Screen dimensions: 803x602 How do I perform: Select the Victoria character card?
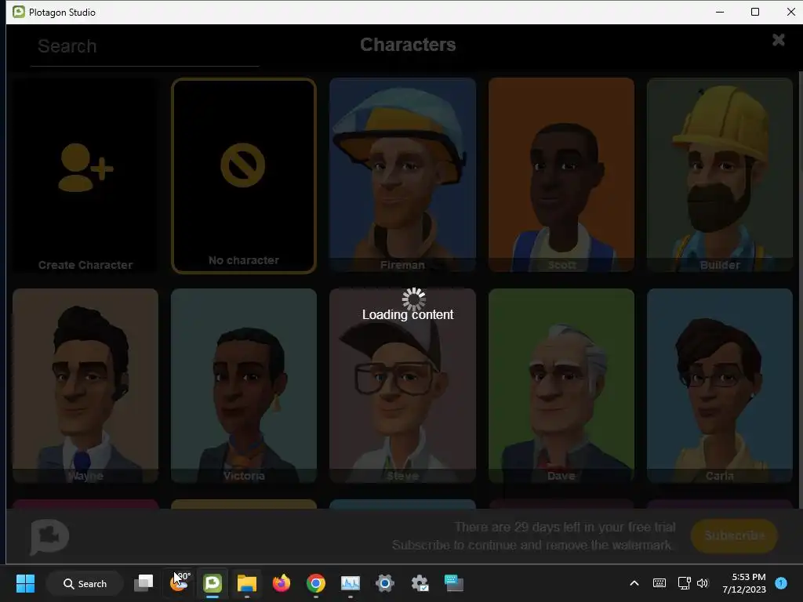(244, 386)
